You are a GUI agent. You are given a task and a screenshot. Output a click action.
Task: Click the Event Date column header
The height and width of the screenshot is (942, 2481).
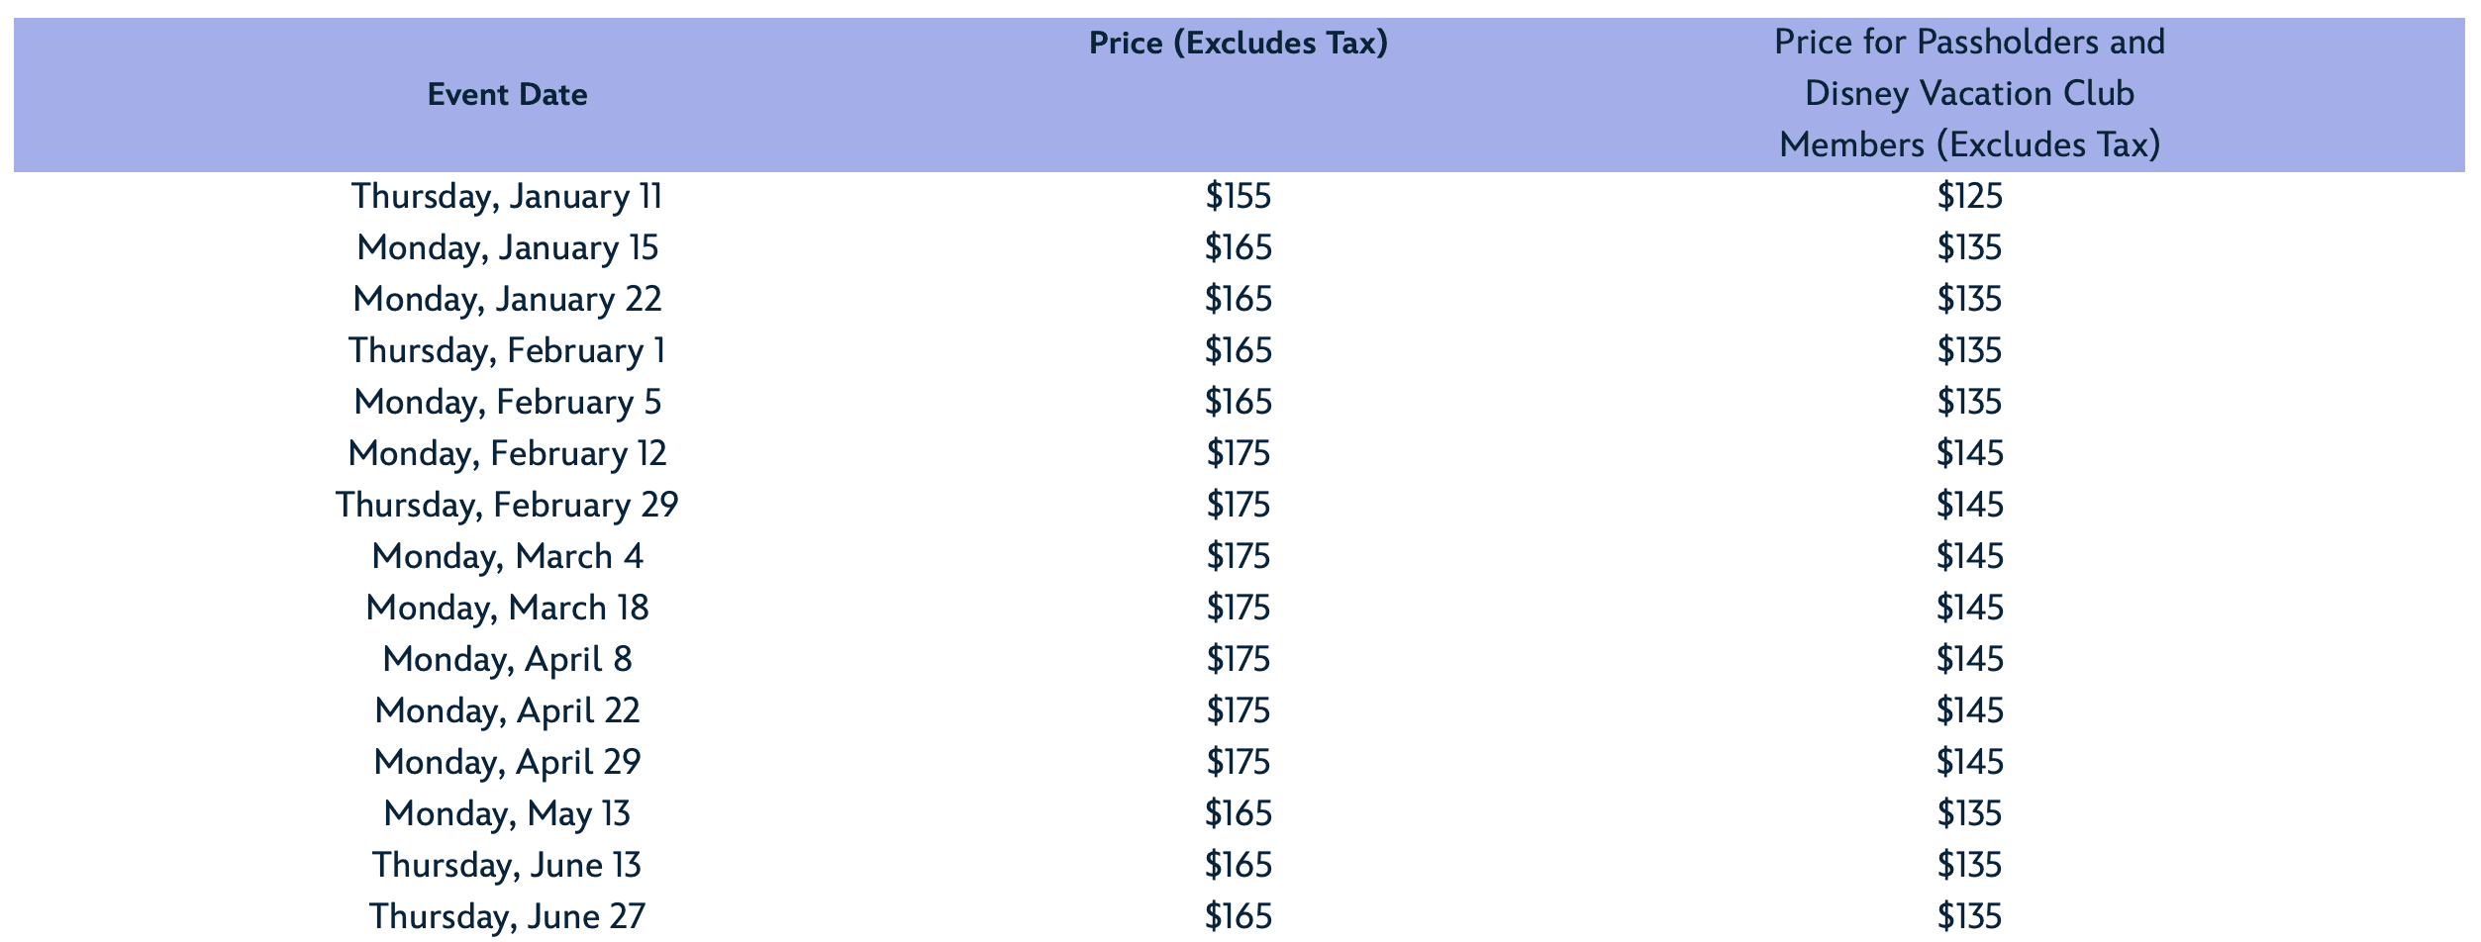coord(507,95)
